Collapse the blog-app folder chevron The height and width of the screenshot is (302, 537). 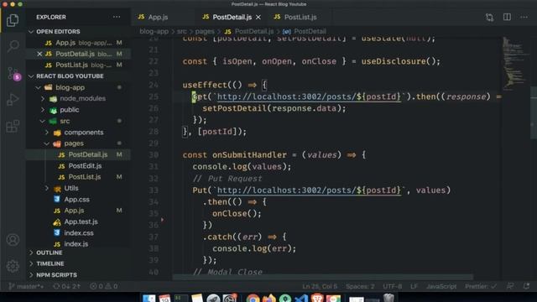tap(38, 87)
